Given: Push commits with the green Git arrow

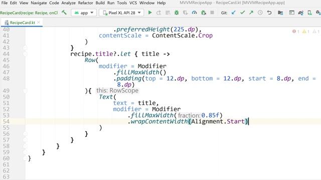Looking at the screenshot, I should pos(251,12).
